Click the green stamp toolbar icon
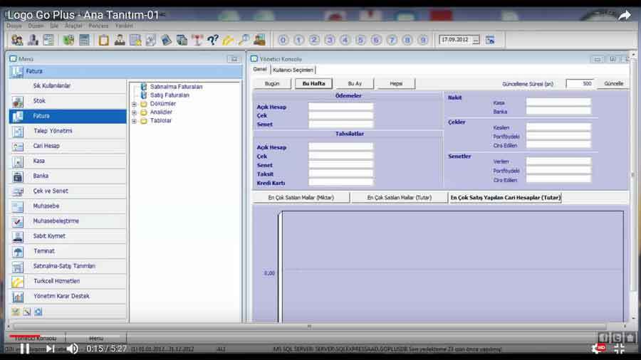641x360 pixels. [x=68, y=40]
